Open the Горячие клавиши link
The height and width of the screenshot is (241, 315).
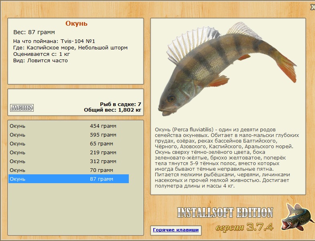point(176,230)
